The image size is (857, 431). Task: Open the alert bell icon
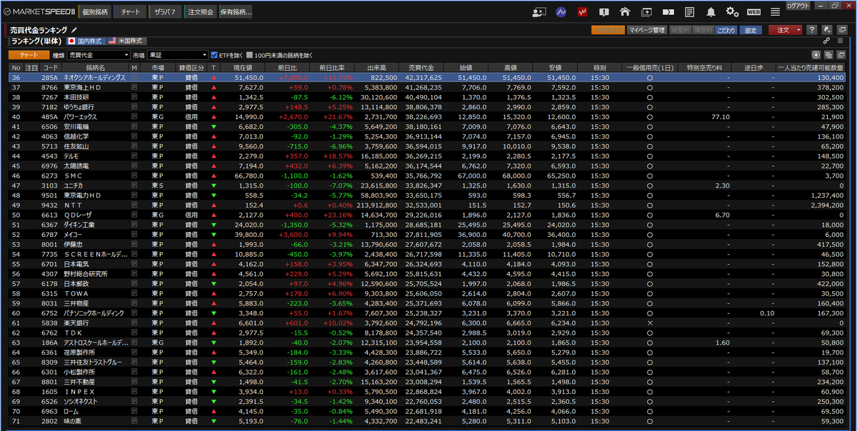point(711,12)
